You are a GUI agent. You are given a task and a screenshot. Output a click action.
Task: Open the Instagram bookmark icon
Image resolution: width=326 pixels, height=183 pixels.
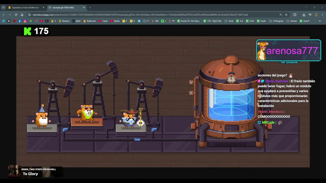click(25, 21)
